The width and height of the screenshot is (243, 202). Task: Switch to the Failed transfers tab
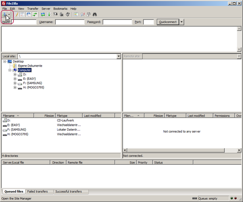(39, 192)
